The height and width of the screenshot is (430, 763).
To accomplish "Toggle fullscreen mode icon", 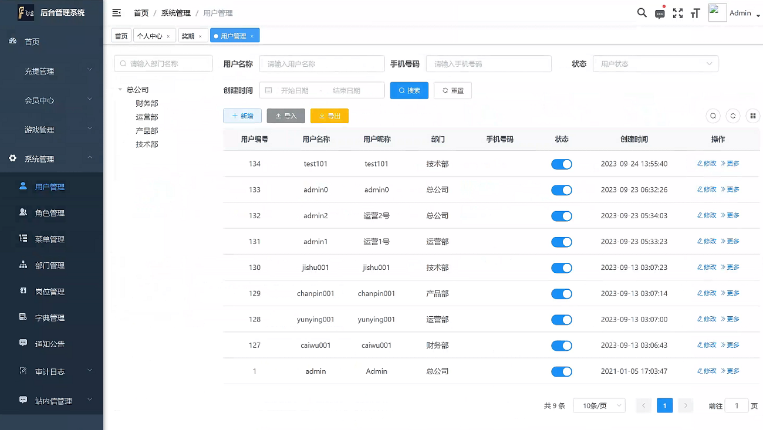I will pos(678,13).
